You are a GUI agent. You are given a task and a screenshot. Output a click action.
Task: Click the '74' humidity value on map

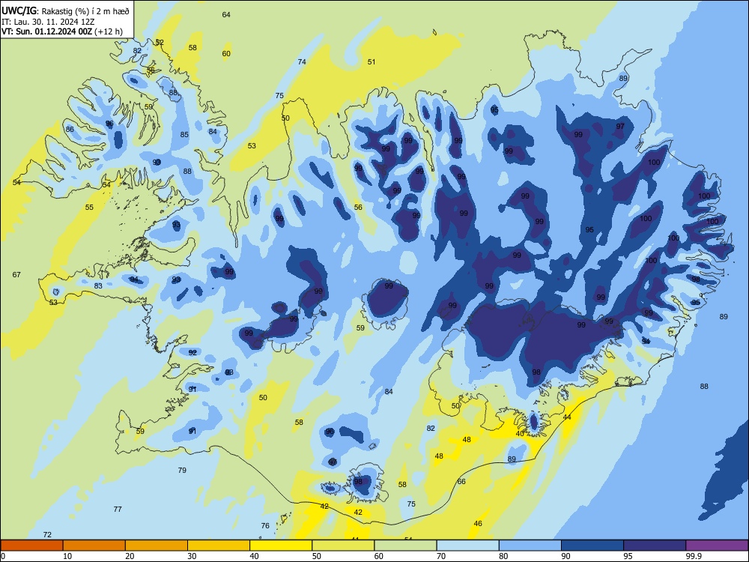[x=302, y=61]
